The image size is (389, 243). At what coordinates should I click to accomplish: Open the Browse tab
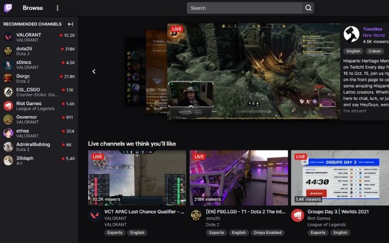(x=33, y=8)
